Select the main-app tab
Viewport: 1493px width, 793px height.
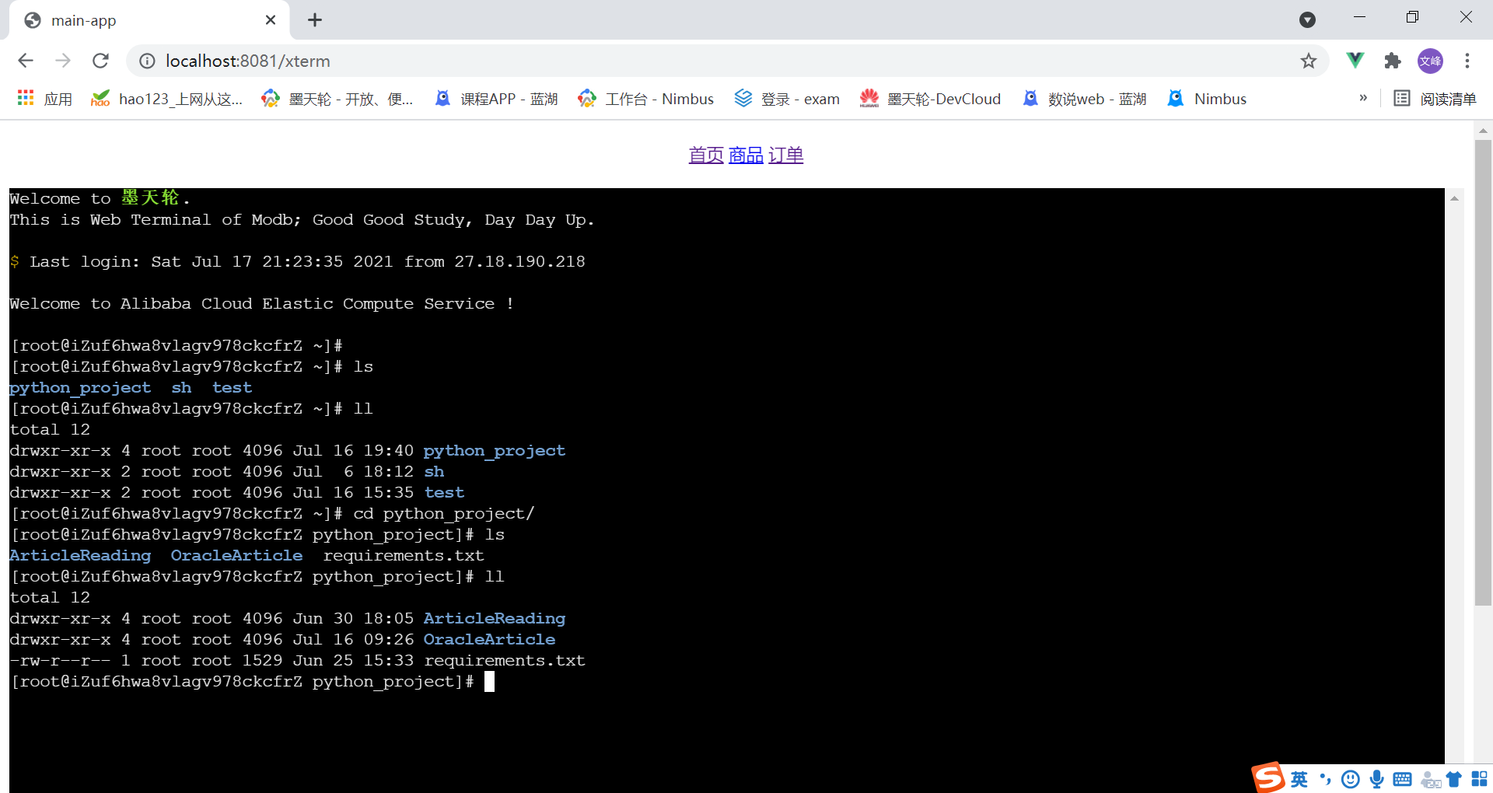tap(149, 20)
